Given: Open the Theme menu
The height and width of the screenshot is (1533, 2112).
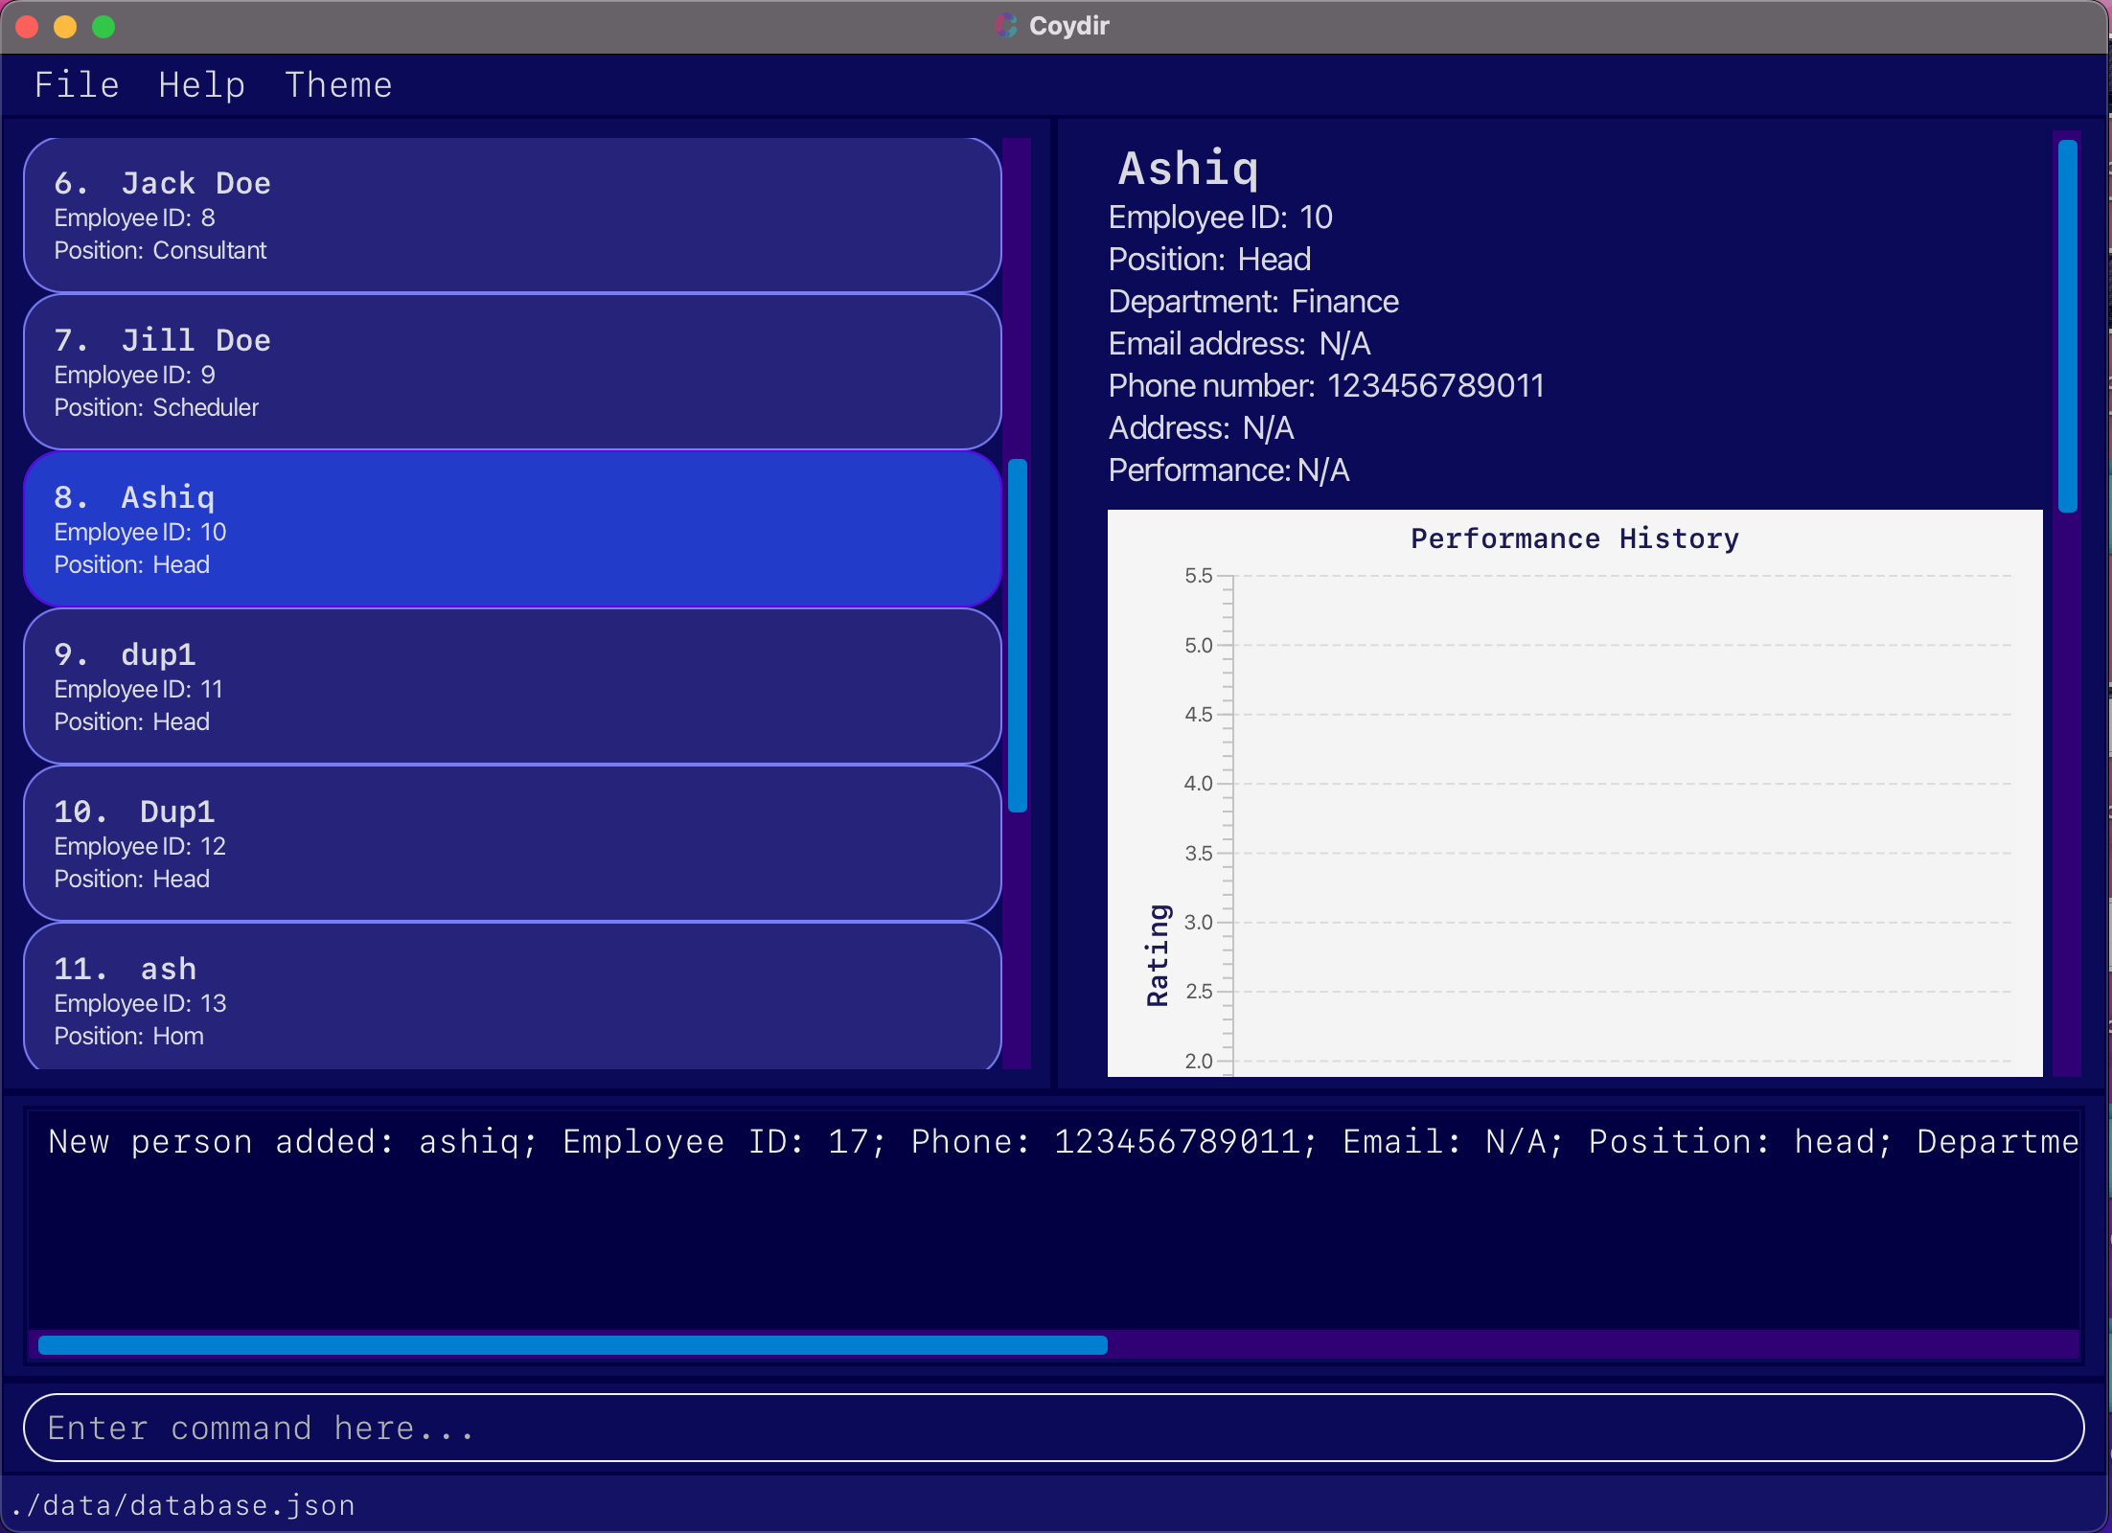Looking at the screenshot, I should [x=338, y=85].
